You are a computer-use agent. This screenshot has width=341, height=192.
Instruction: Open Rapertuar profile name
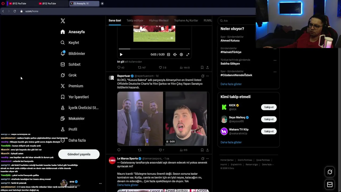(x=124, y=76)
